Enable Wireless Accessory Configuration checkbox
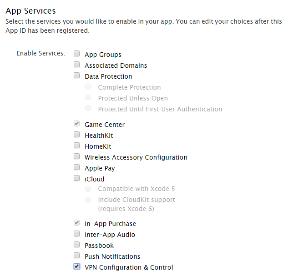288x276 pixels. [76, 156]
